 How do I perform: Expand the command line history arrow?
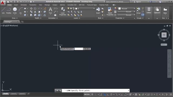[x=129, y=91]
